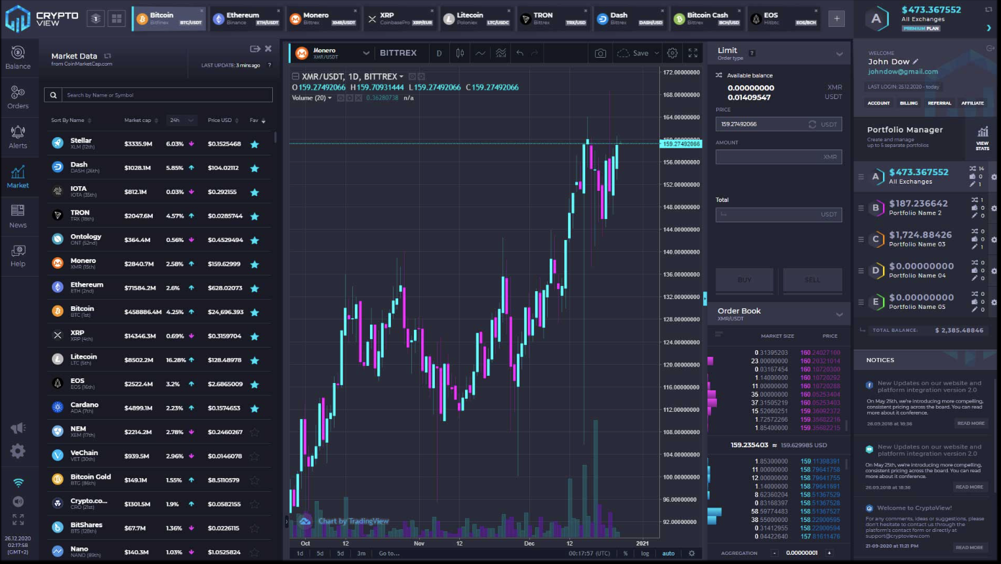Image resolution: width=1001 pixels, height=564 pixels.
Task: Open the Alerts section in the sidebar
Action: (x=18, y=136)
